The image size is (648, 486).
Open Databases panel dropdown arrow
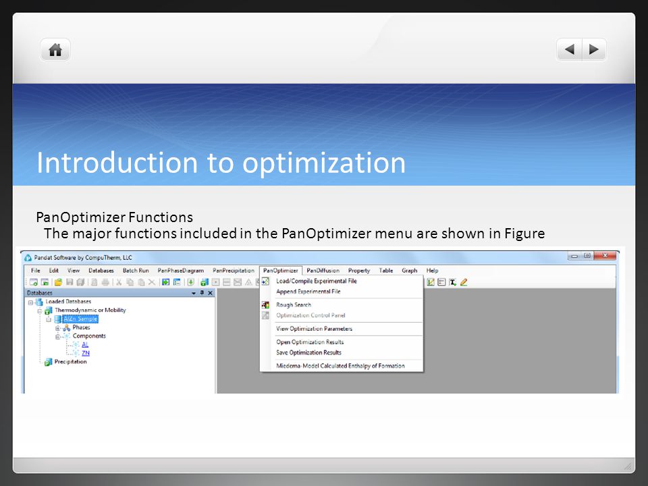click(x=194, y=293)
